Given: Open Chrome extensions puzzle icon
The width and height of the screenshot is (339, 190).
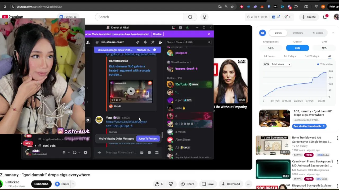Looking at the screenshot, I should click(x=296, y=7).
